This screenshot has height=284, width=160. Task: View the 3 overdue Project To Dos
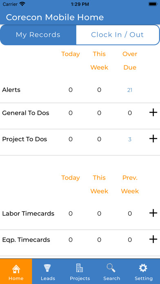click(x=130, y=139)
